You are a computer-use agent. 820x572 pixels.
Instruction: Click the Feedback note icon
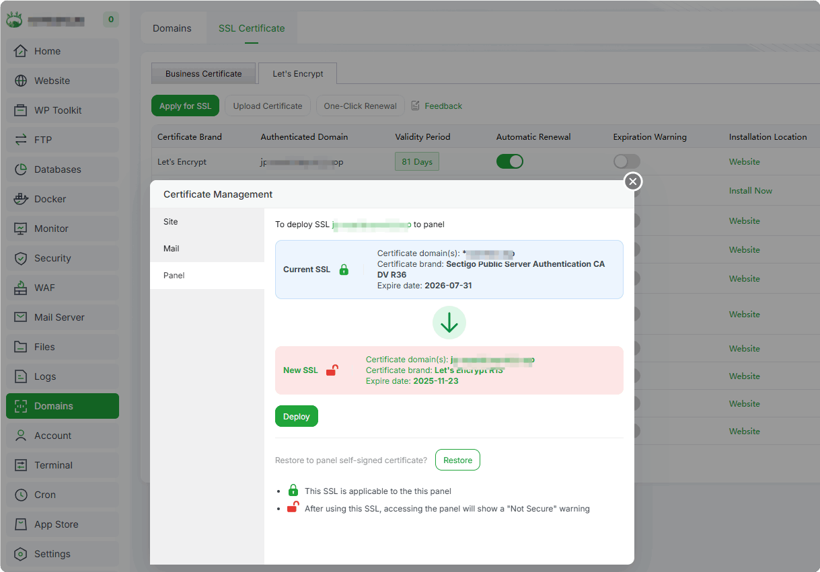(416, 106)
